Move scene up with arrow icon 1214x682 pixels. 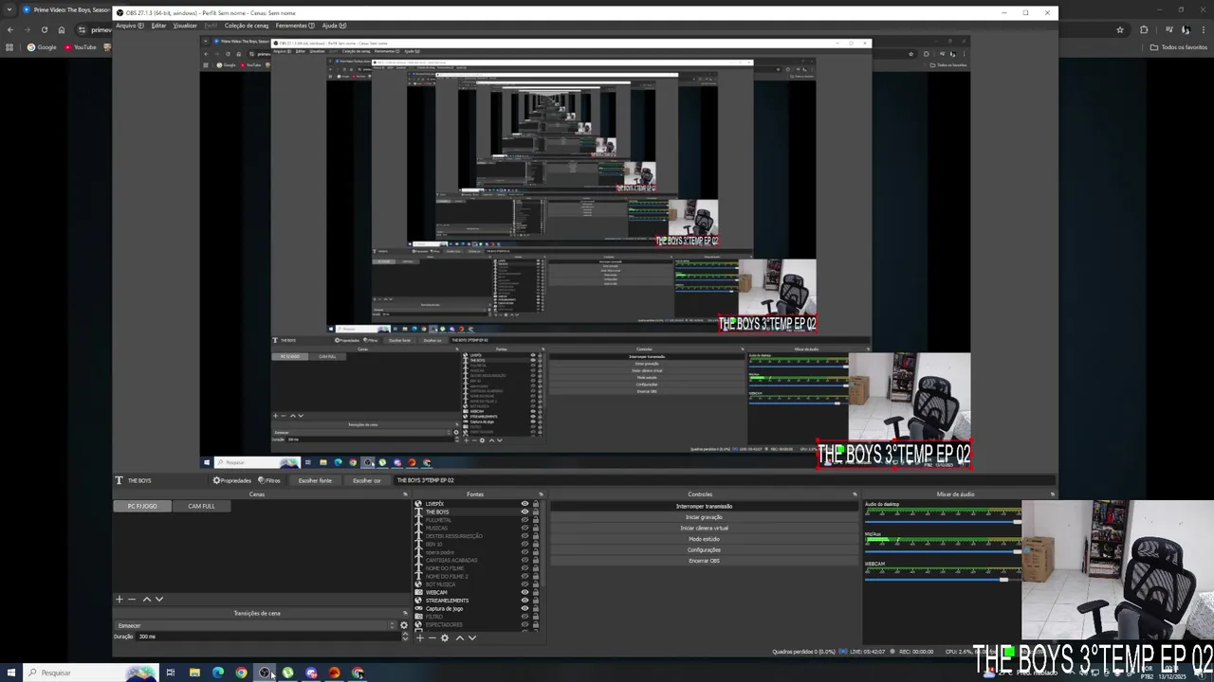pos(146,599)
